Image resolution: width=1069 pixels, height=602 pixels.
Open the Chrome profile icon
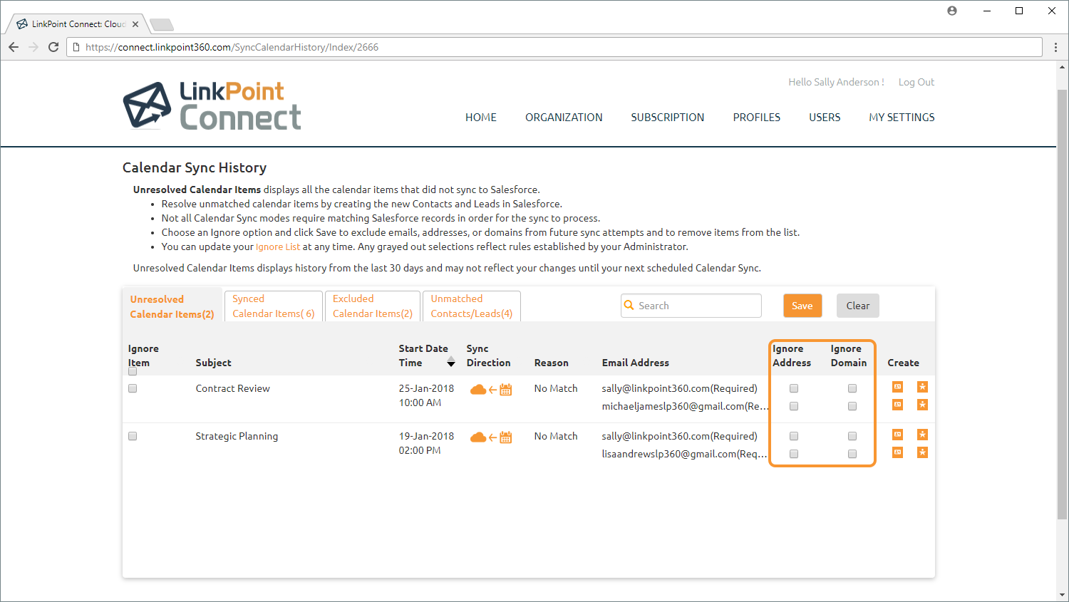(x=952, y=11)
